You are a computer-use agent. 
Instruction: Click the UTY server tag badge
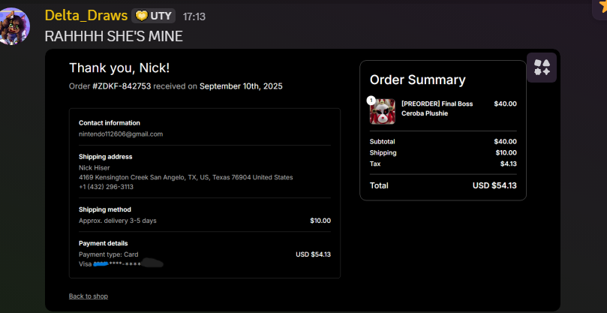tap(155, 16)
